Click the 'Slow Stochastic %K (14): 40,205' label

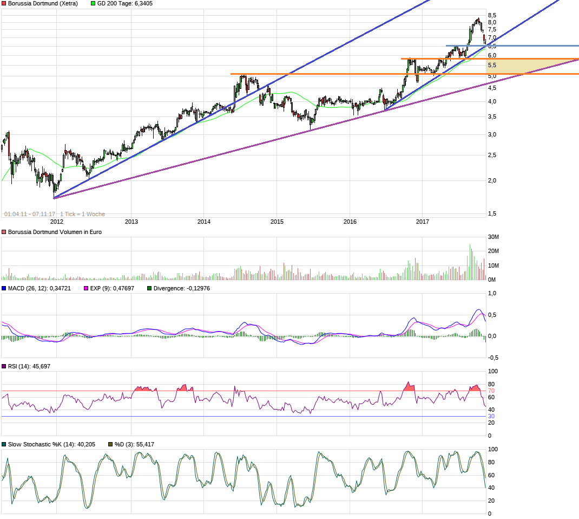[52, 444]
